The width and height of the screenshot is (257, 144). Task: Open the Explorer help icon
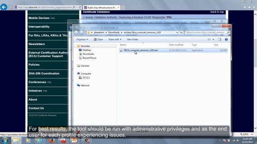[x=226, y=39]
